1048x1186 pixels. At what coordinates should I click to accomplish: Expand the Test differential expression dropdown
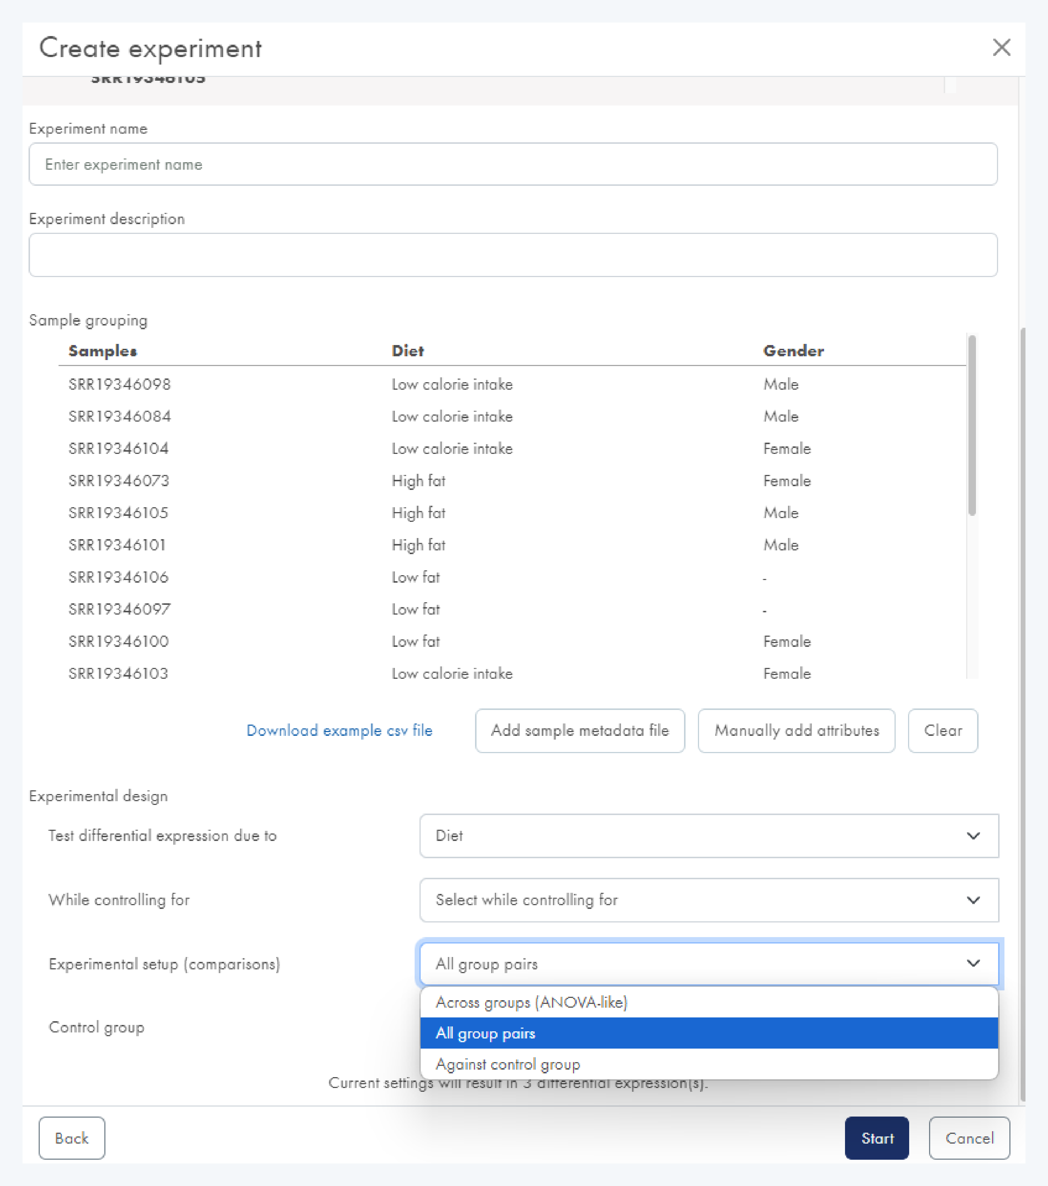[x=708, y=836]
